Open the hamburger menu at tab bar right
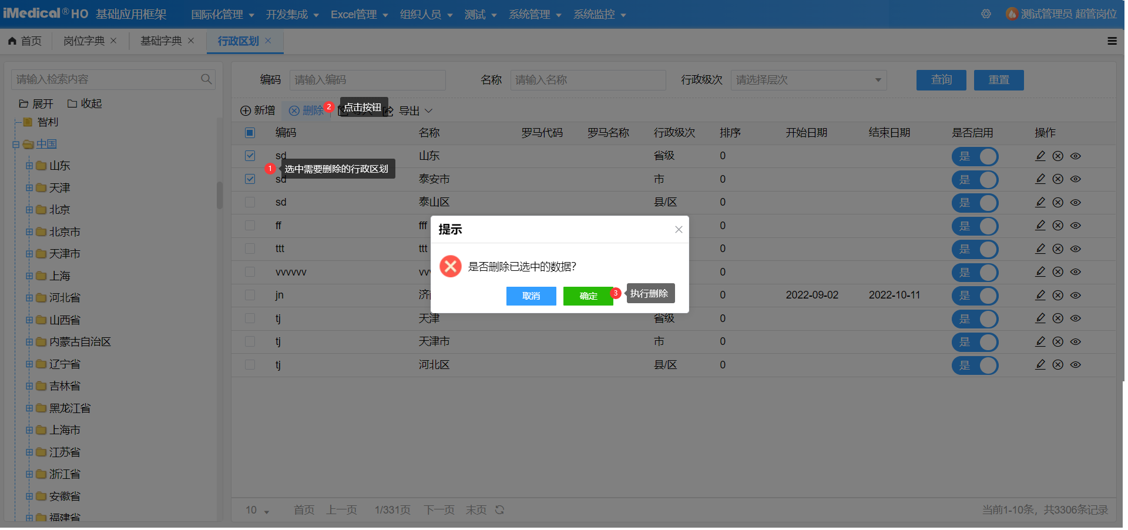This screenshot has height=530, width=1128. (1112, 41)
